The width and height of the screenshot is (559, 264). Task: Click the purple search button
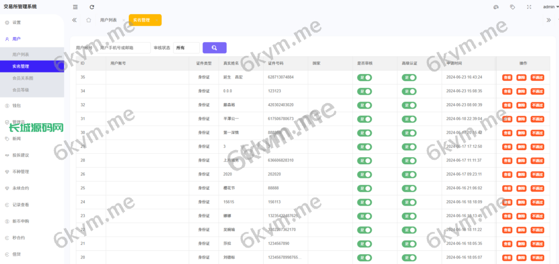click(215, 48)
